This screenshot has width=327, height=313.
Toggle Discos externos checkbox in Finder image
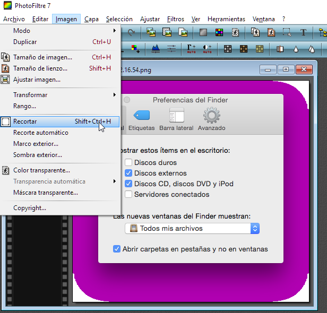pyautogui.click(x=128, y=173)
